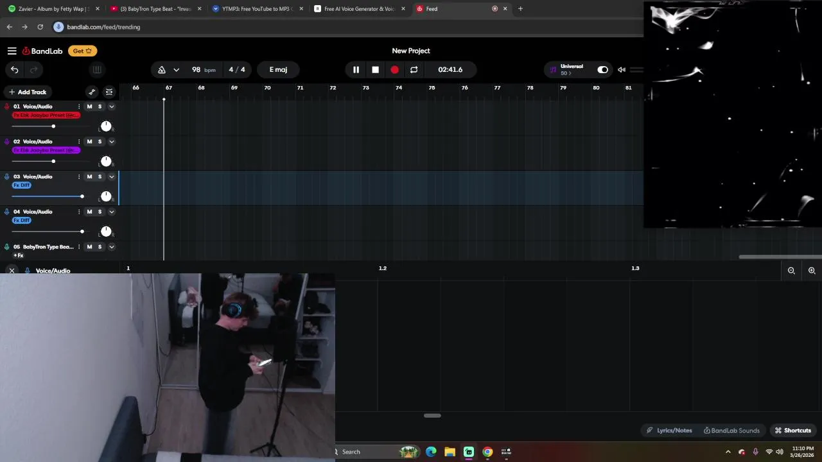Click microphone icon of track 01
This screenshot has width=822, height=462.
(7, 107)
